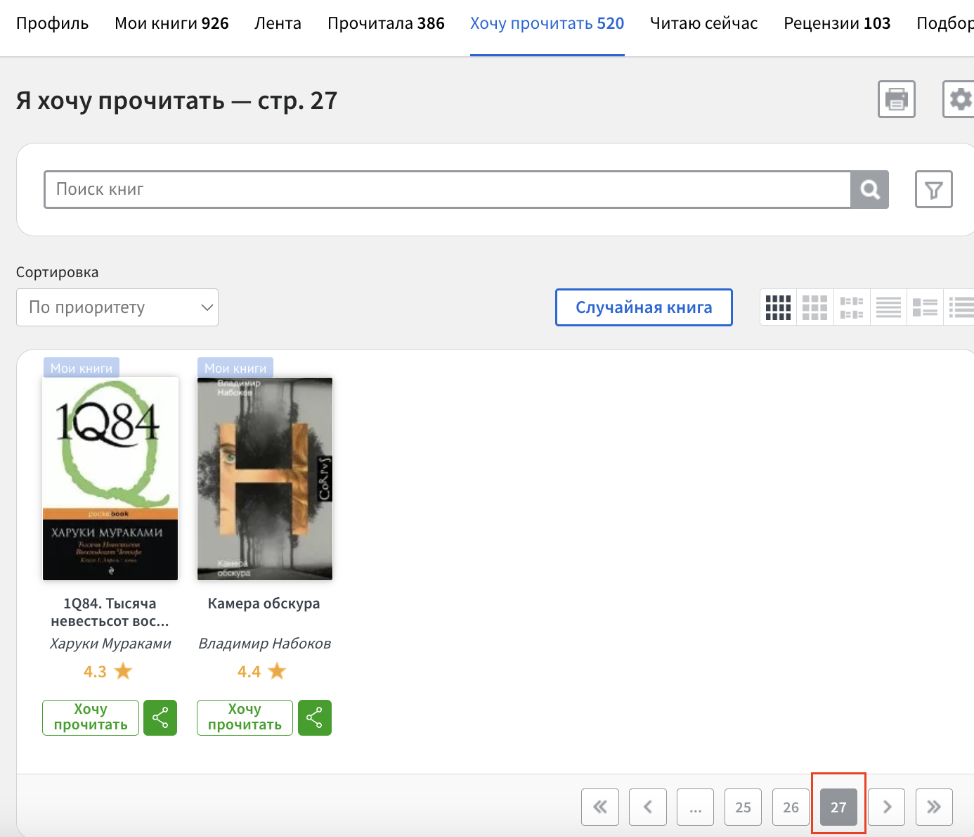Screen dimensions: 974x837
Task: Go to first page with double arrow
Action: pyautogui.click(x=600, y=807)
